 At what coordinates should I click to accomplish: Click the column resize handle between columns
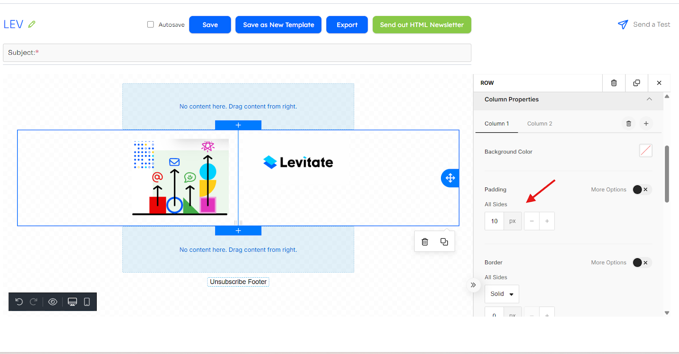click(238, 223)
